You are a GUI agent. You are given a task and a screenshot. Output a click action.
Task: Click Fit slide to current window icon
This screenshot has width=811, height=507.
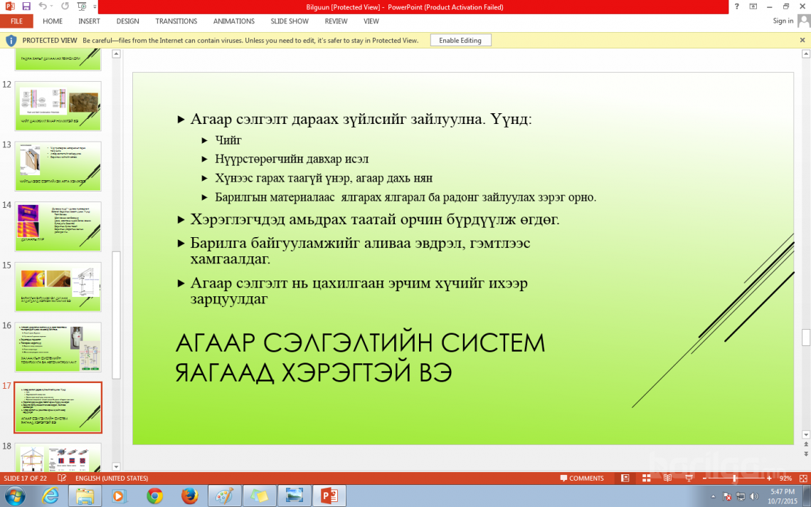pyautogui.click(x=802, y=479)
